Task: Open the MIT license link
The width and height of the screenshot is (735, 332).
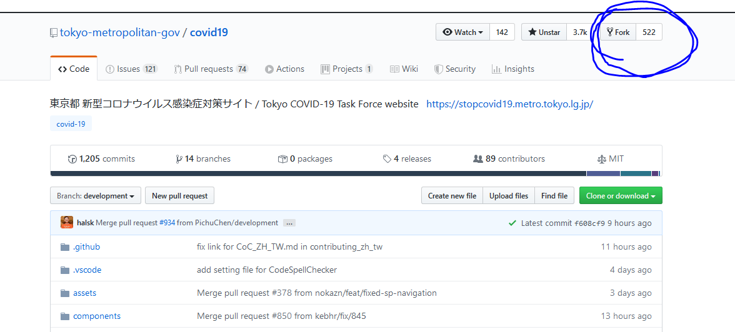Action: [x=611, y=159]
